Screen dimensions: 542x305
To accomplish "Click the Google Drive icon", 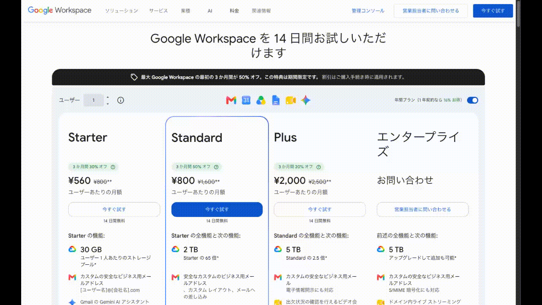I will (x=261, y=100).
